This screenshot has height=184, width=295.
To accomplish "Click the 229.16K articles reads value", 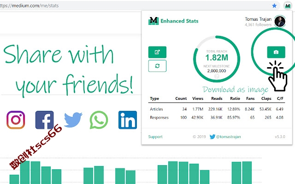I will point(215,109).
